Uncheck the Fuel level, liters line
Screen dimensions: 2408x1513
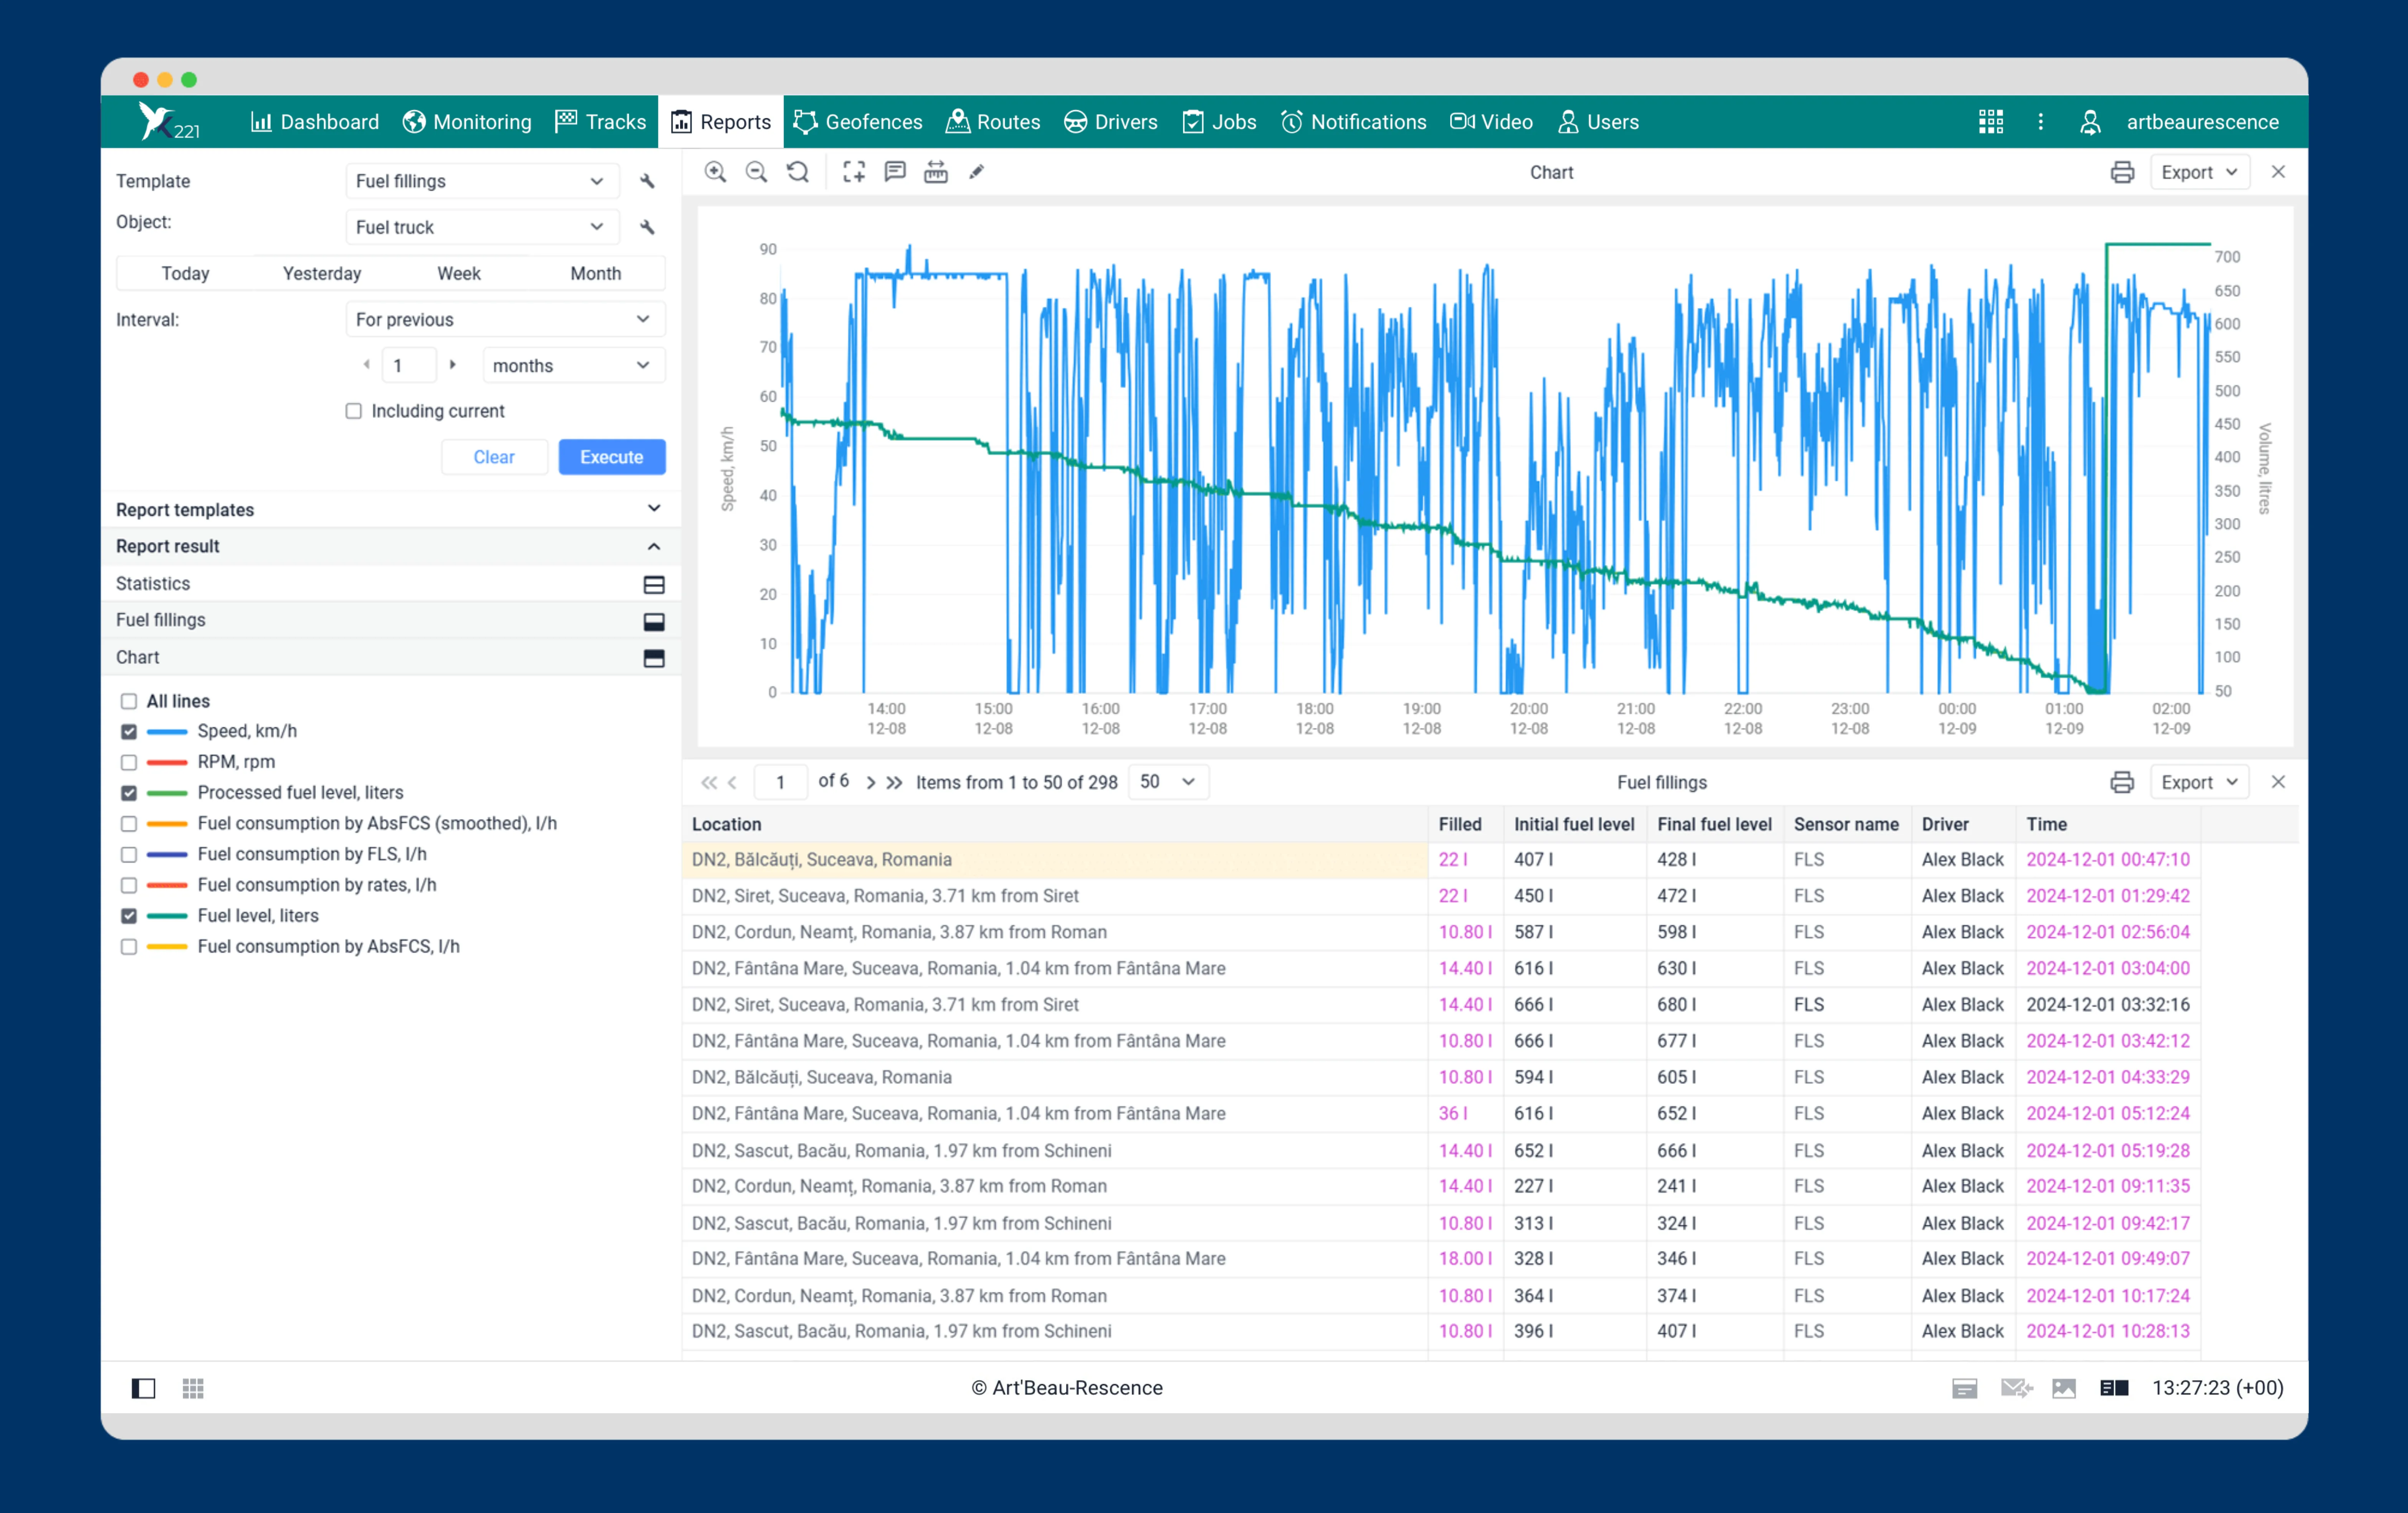[129, 916]
